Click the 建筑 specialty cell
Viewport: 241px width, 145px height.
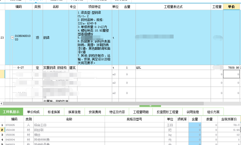[73, 68]
